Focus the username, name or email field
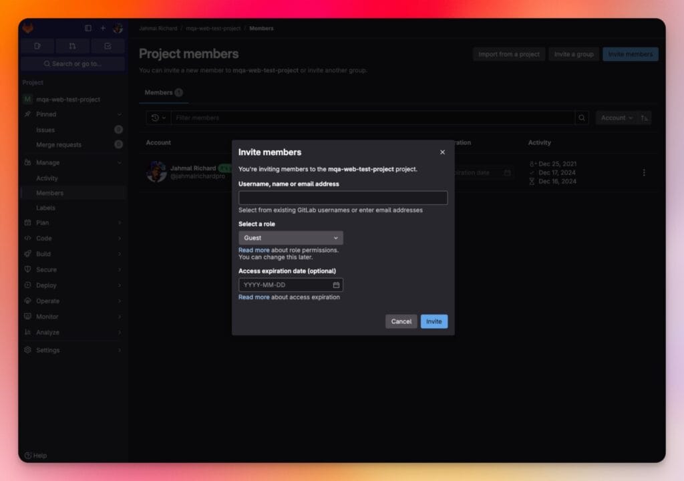This screenshot has height=481, width=684. (x=343, y=198)
